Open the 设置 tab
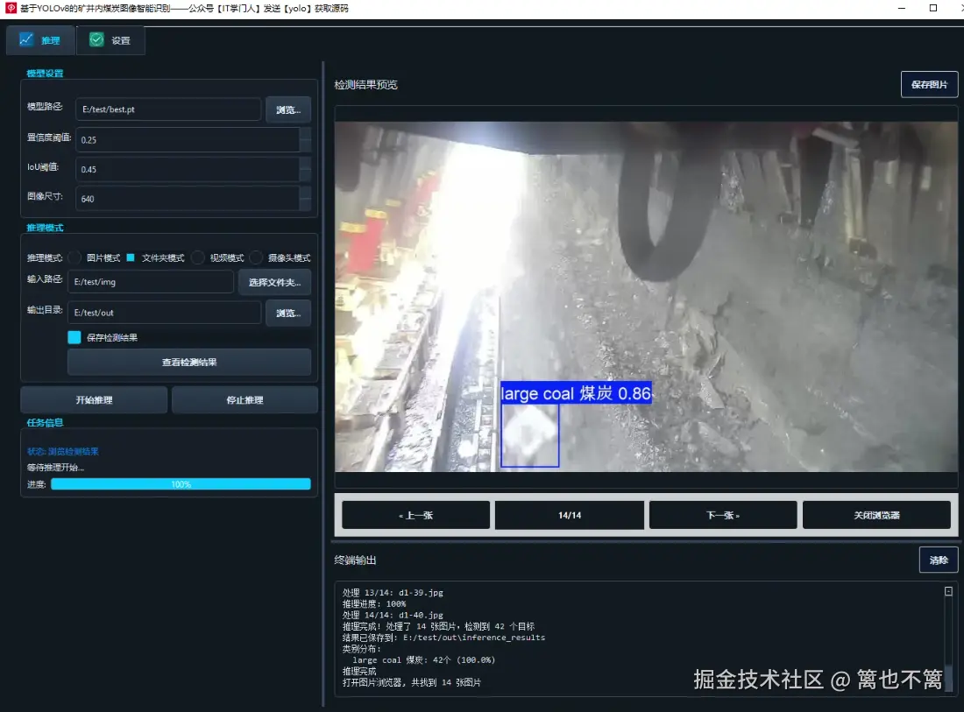 point(110,40)
